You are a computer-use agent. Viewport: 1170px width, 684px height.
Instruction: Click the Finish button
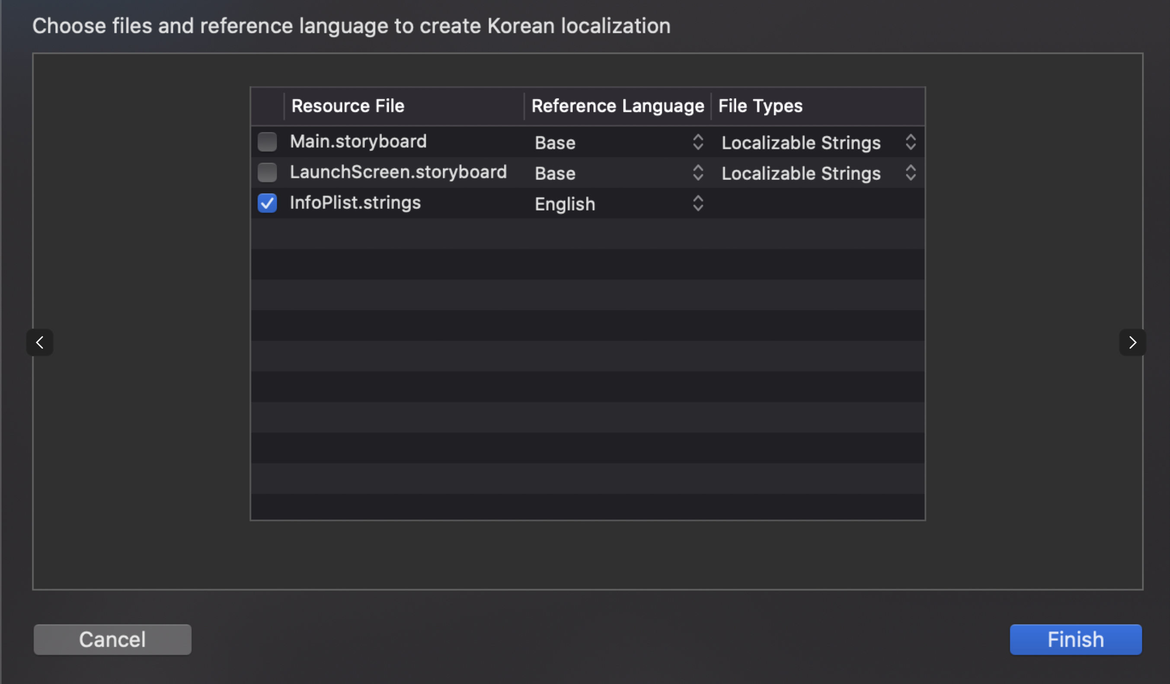point(1075,639)
